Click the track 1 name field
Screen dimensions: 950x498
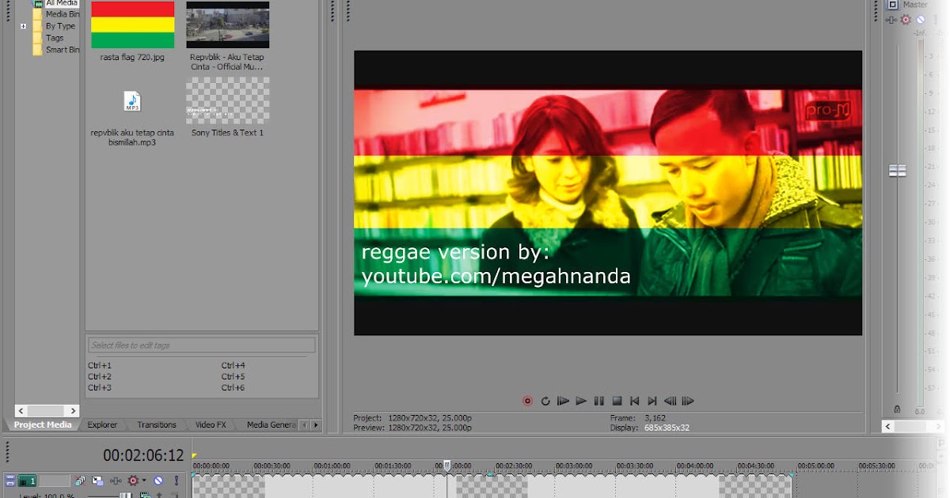55,481
